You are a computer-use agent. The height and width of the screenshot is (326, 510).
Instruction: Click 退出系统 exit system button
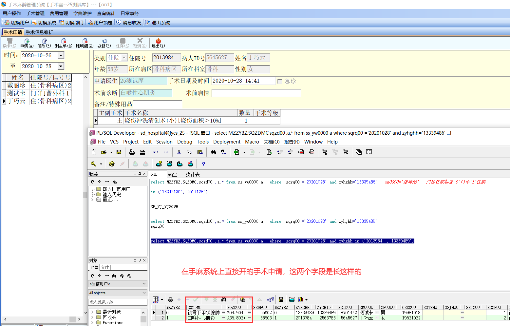158,23
